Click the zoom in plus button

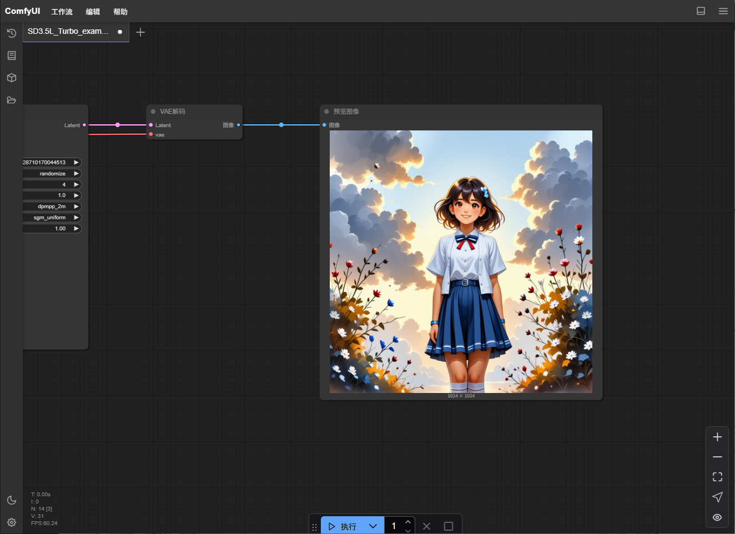(x=717, y=437)
